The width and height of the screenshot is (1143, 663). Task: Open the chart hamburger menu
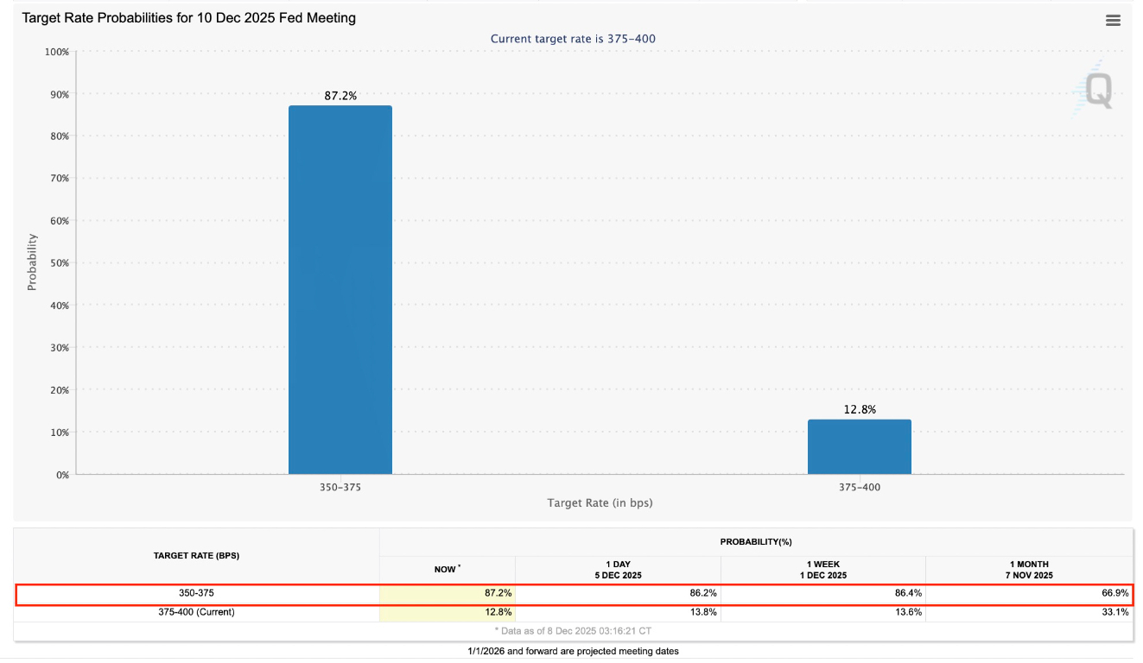point(1112,19)
